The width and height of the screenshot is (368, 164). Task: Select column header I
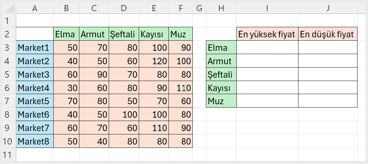click(267, 8)
